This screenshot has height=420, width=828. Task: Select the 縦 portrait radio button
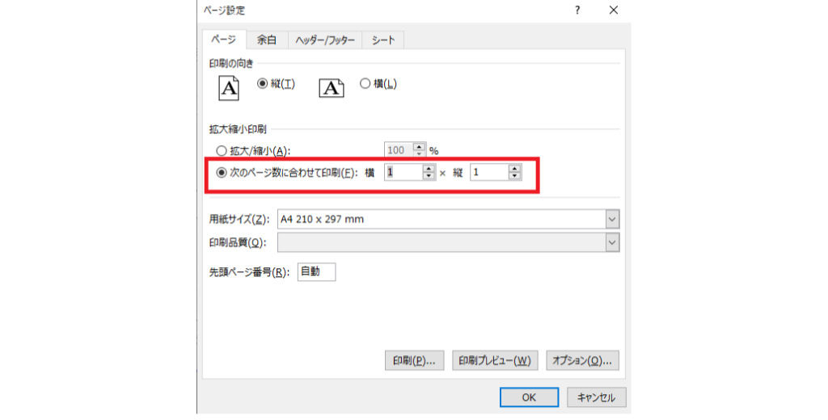coord(263,83)
